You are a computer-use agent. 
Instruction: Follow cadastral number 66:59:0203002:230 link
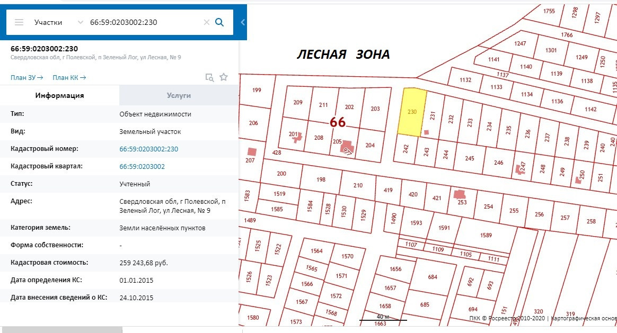[149, 149]
